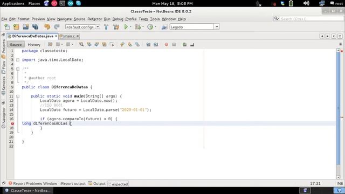This screenshot has width=345, height=194.
Task: Redo the last edit
Action: coord(57,27)
